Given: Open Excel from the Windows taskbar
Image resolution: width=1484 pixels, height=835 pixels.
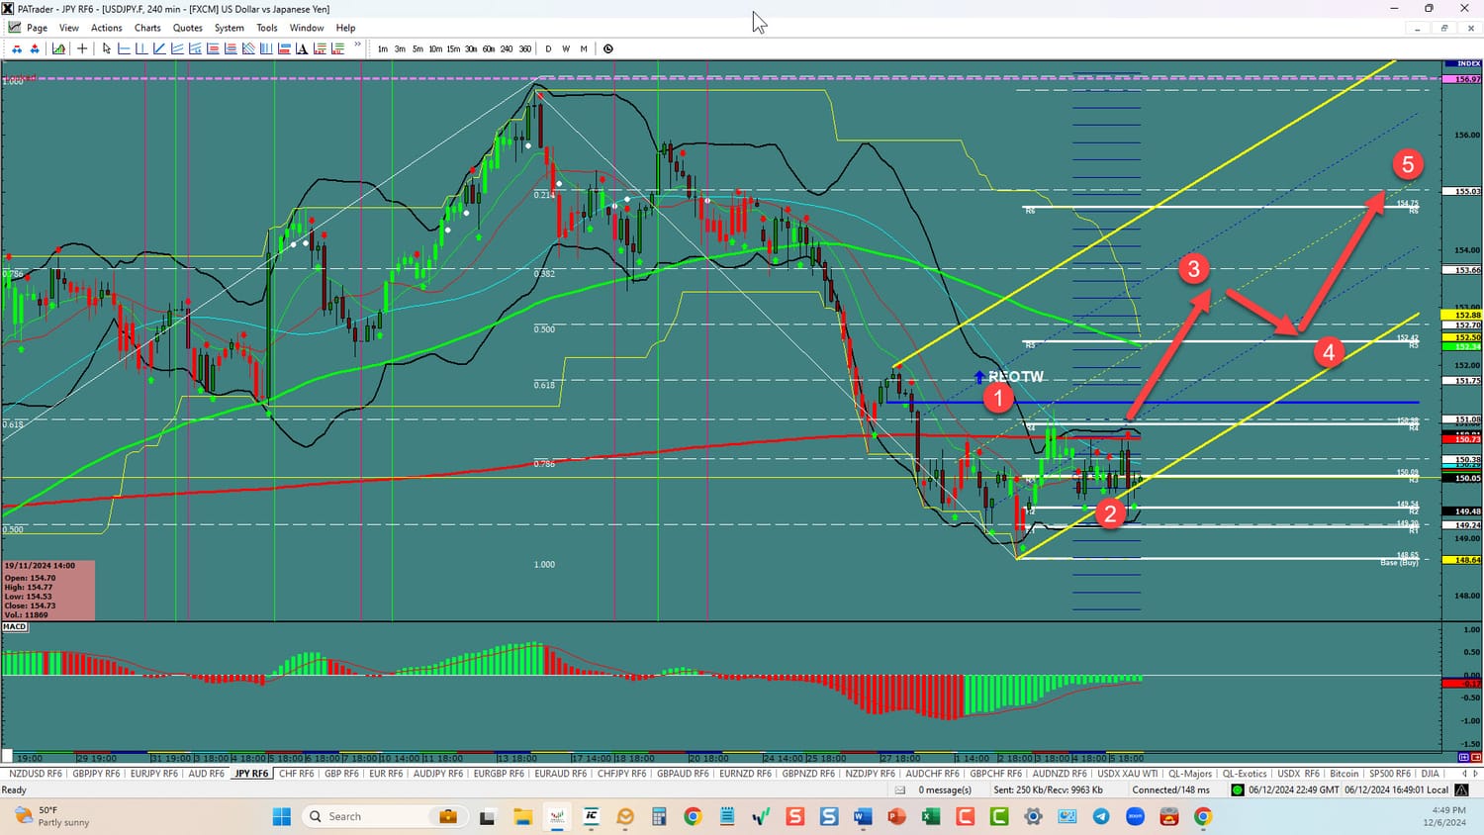Looking at the screenshot, I should click(x=931, y=816).
